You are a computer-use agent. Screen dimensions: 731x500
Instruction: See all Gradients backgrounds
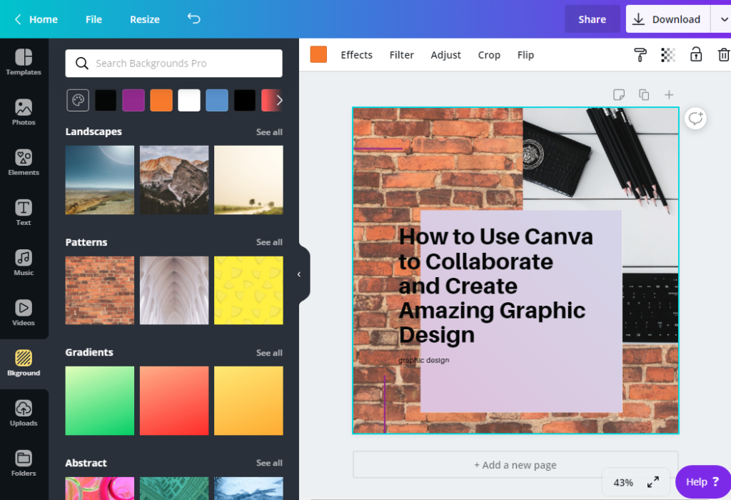tap(269, 352)
